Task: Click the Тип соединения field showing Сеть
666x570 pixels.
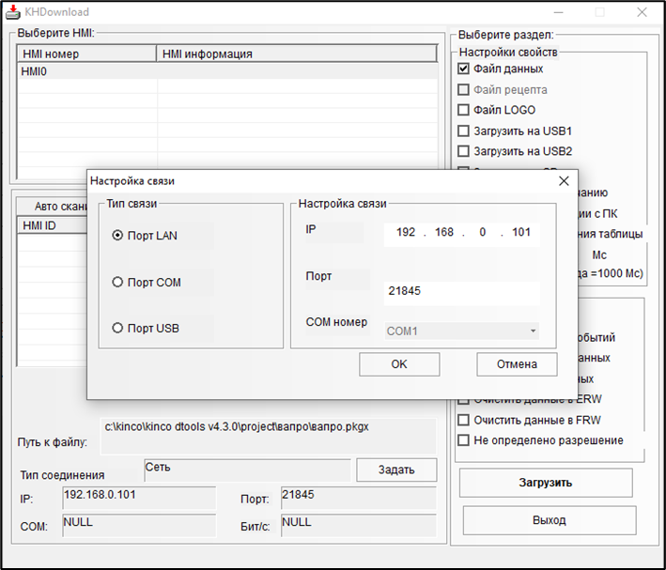Action: (248, 470)
